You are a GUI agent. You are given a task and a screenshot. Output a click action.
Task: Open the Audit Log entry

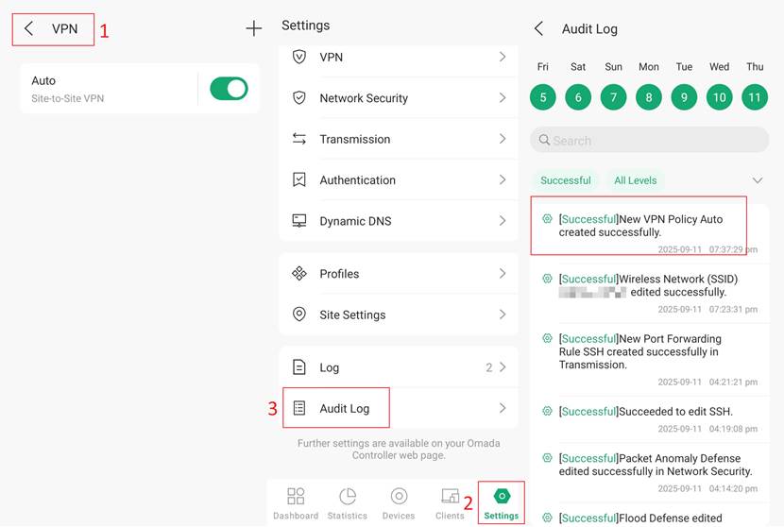(345, 408)
